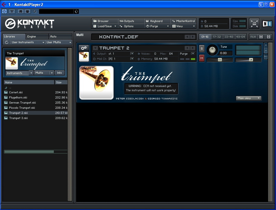Load next multi with right arrow
The image size is (276, 210).
tap(193, 37)
